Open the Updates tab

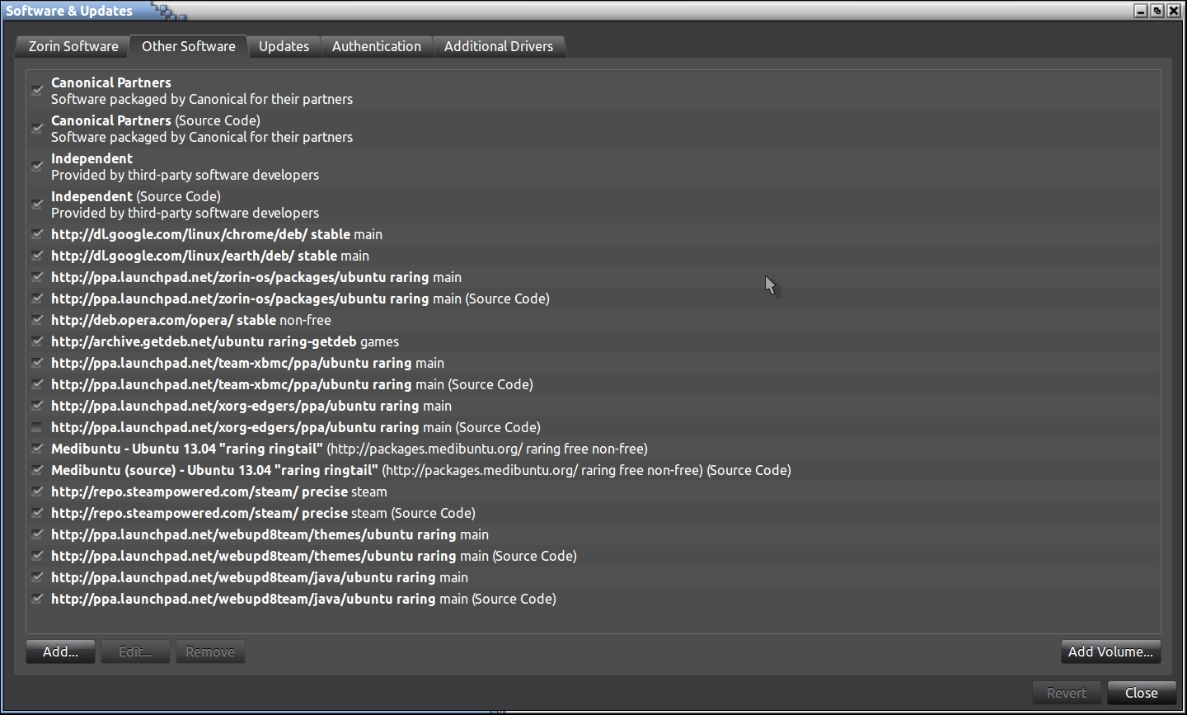coord(284,46)
